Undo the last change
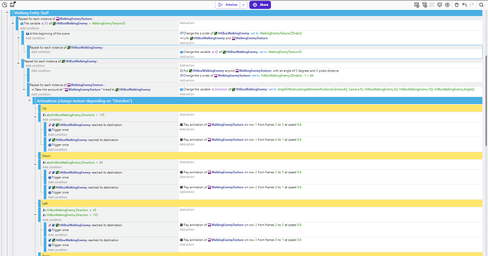The width and height of the screenshot is (488, 256). click(465, 5)
